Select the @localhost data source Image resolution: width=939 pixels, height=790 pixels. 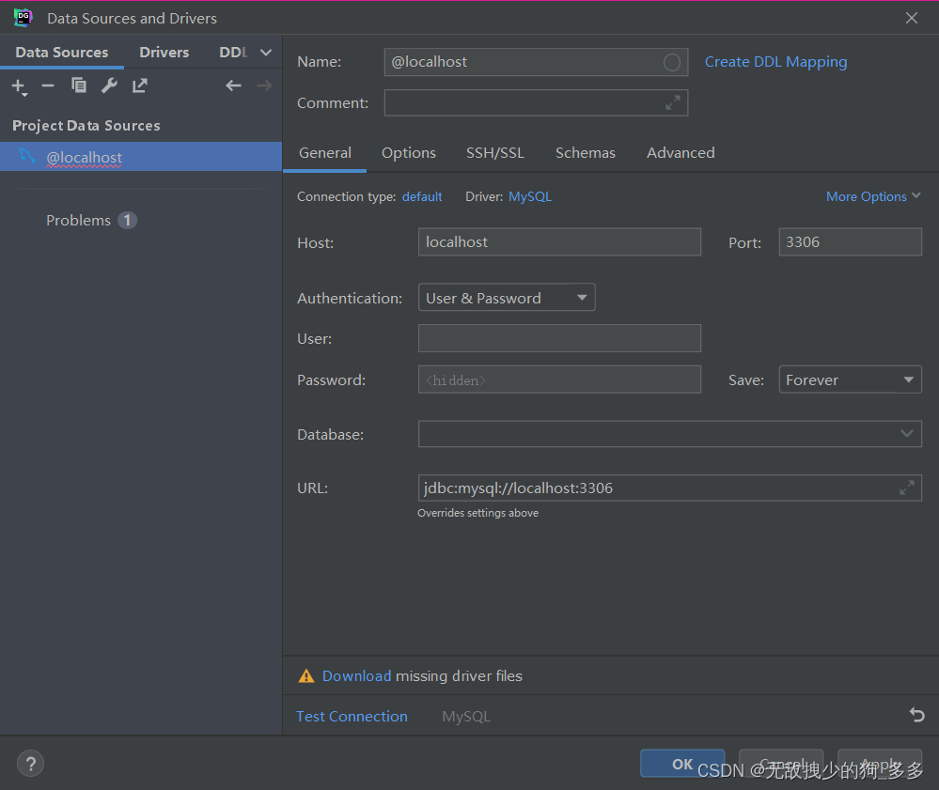(141, 157)
